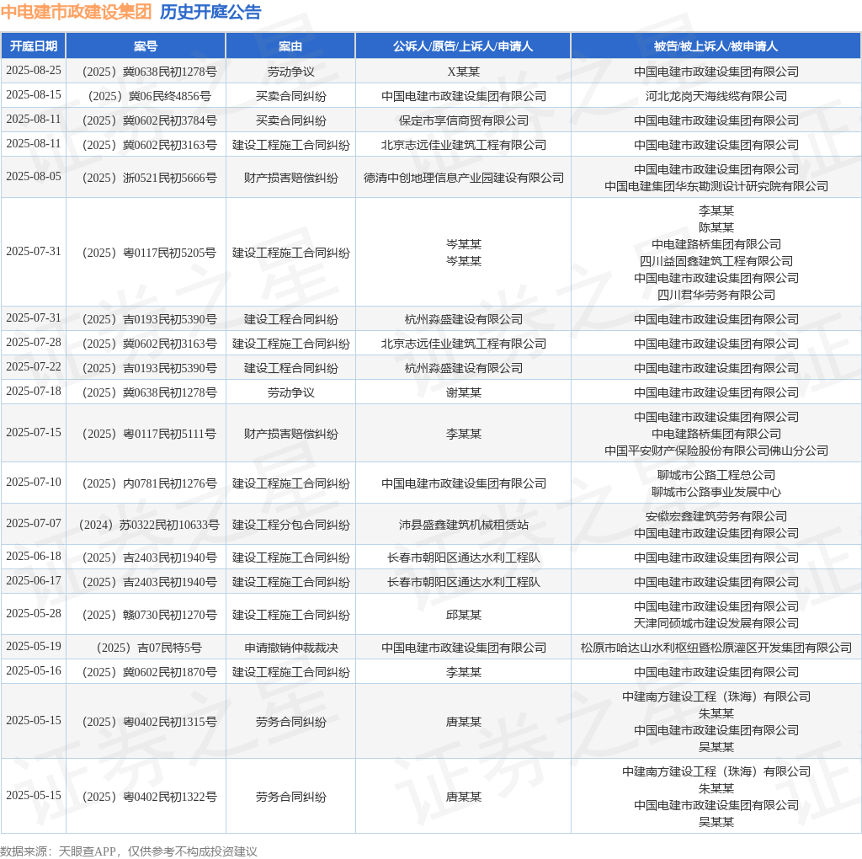This screenshot has height=859, width=862.
Task: Select the date 2025-07-22
Action: pos(34,366)
